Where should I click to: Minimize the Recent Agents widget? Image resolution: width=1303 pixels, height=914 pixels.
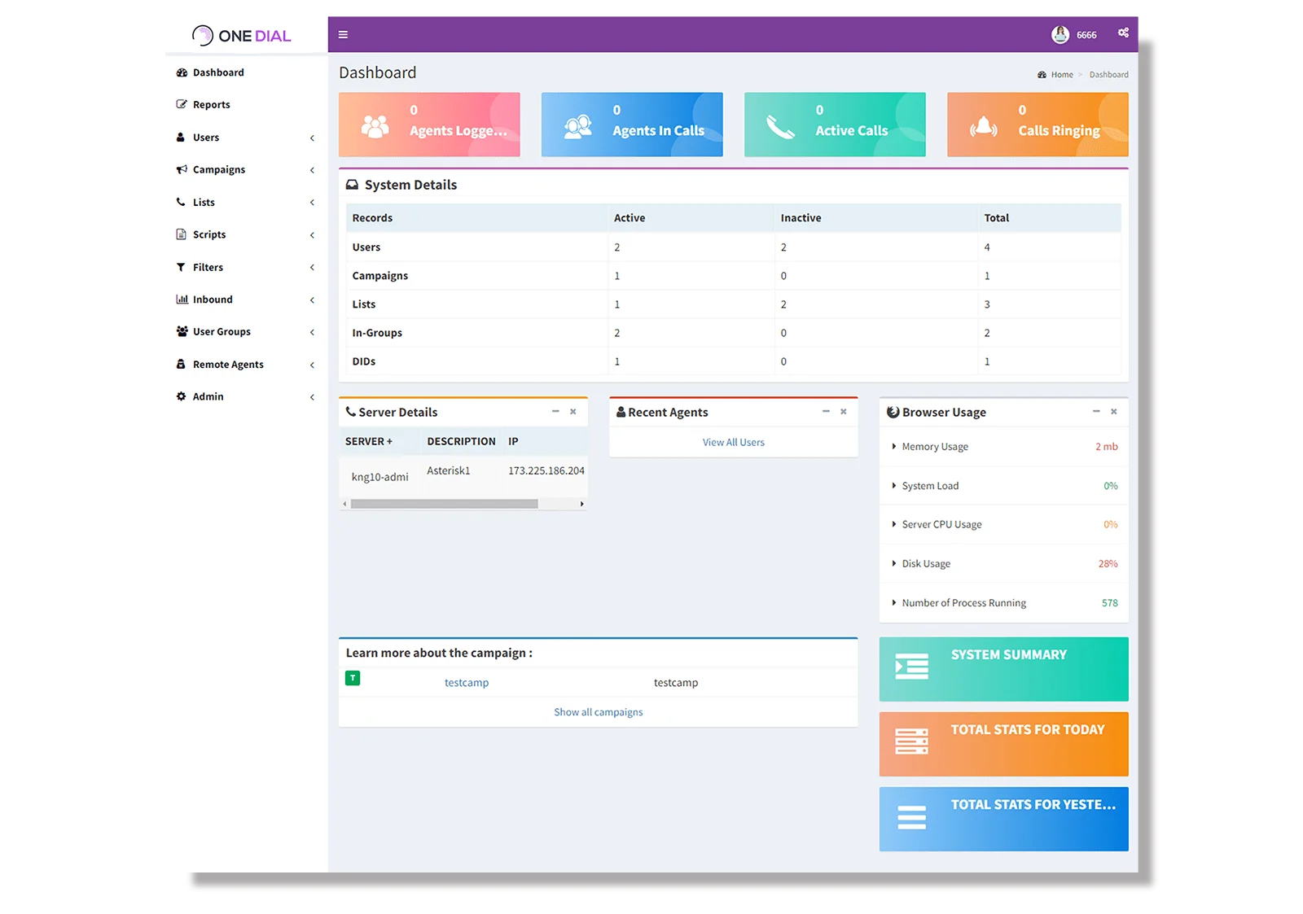pyautogui.click(x=825, y=412)
